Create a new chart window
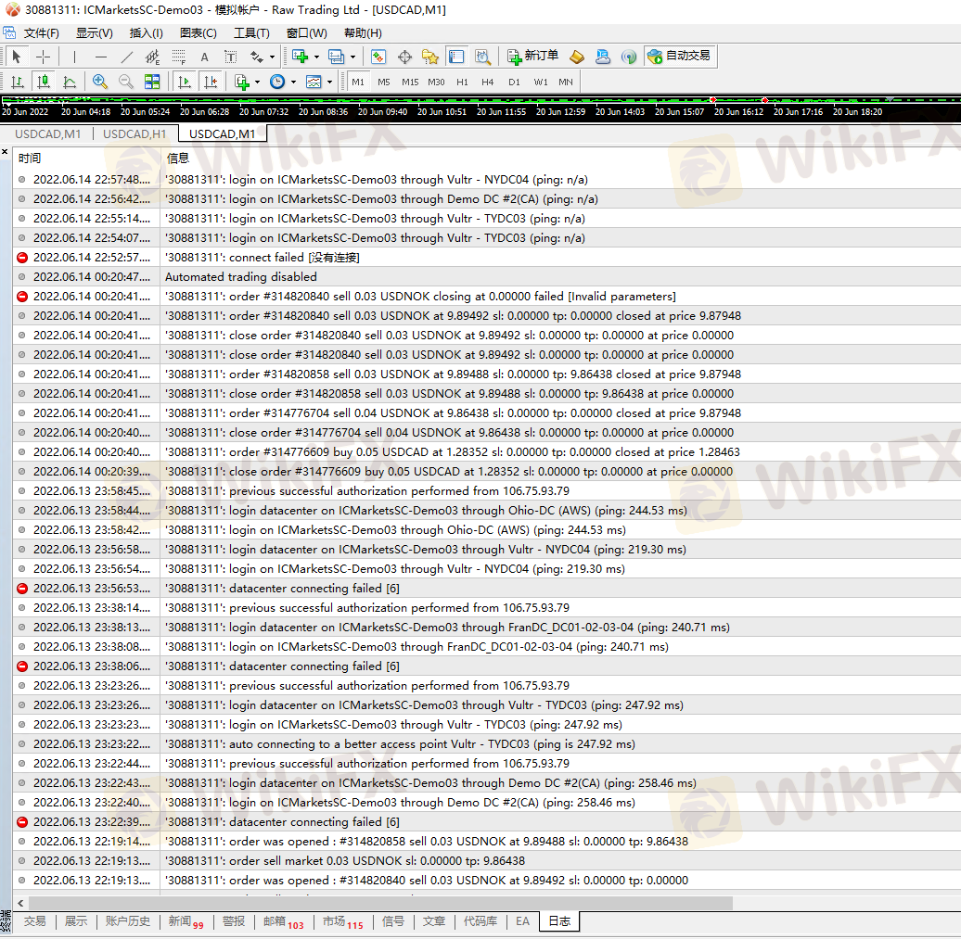The width and height of the screenshot is (961, 939). tap(301, 57)
